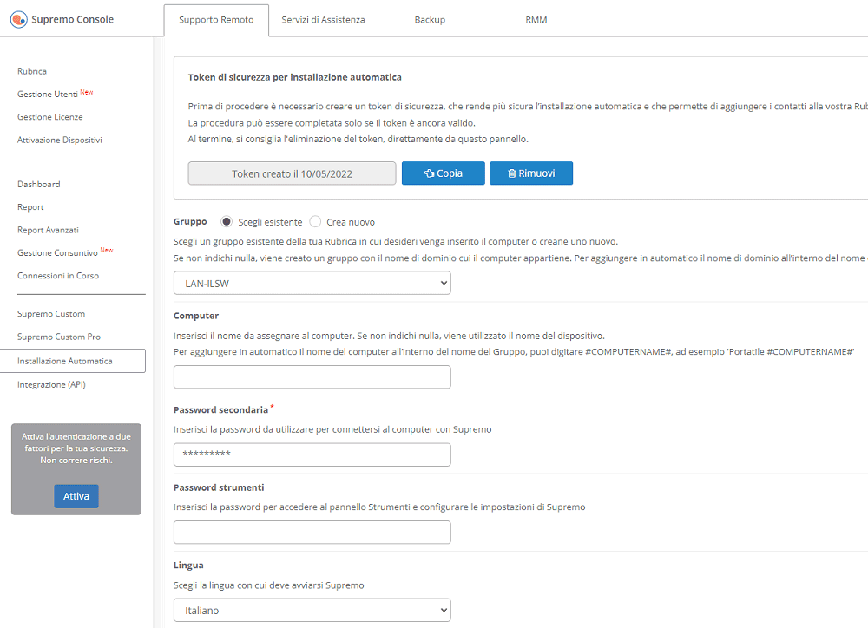Screen dimensions: 868x628
Task: Open the Backup tab
Action: tap(430, 20)
